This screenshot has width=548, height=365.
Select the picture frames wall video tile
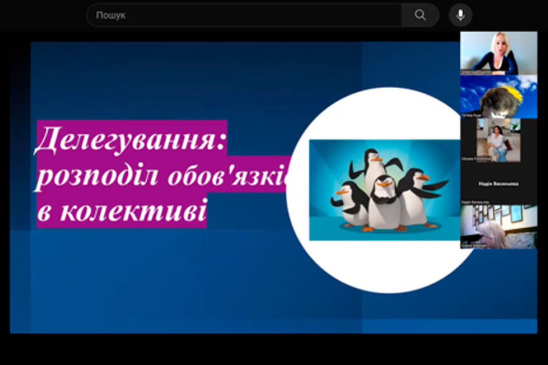pyautogui.click(x=498, y=227)
